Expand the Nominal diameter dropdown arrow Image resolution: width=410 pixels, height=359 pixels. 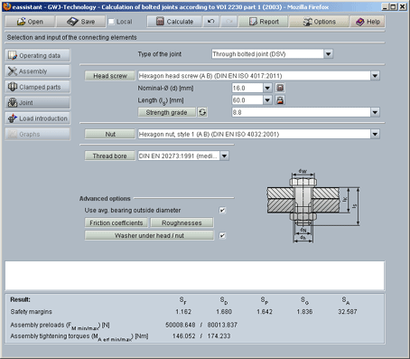(267, 88)
